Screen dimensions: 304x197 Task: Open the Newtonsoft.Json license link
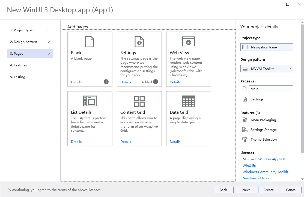coord(255,178)
